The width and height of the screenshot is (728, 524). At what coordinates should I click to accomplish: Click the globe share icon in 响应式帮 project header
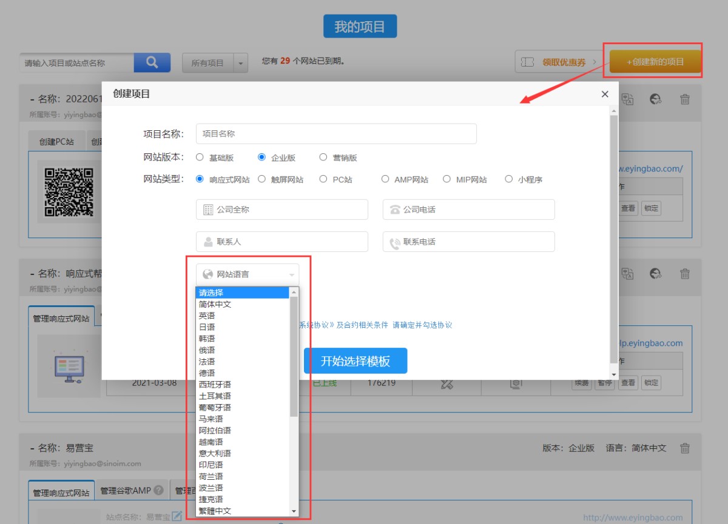(x=655, y=274)
